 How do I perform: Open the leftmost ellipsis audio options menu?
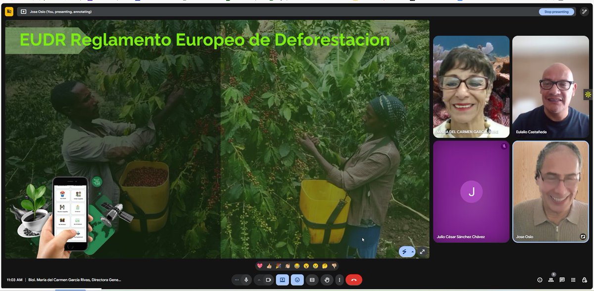pyautogui.click(x=237, y=280)
